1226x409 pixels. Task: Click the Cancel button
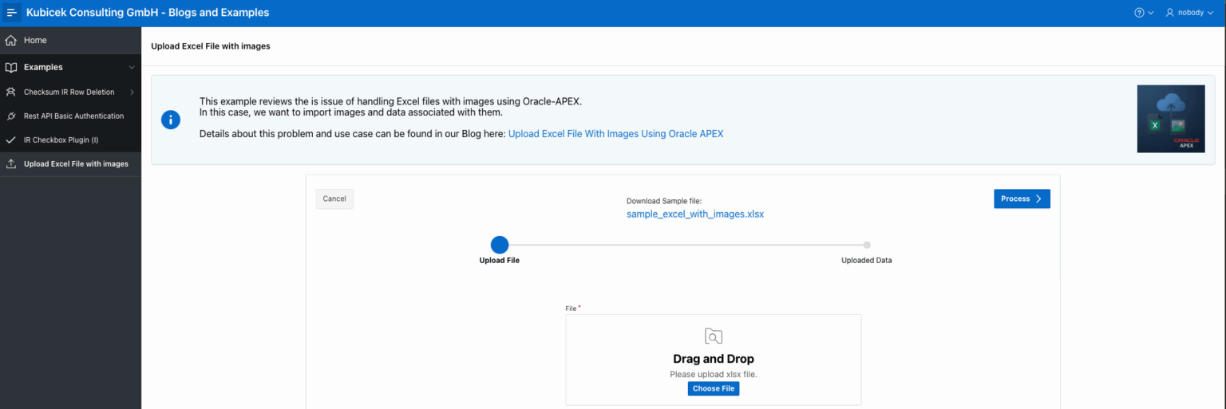tap(334, 199)
